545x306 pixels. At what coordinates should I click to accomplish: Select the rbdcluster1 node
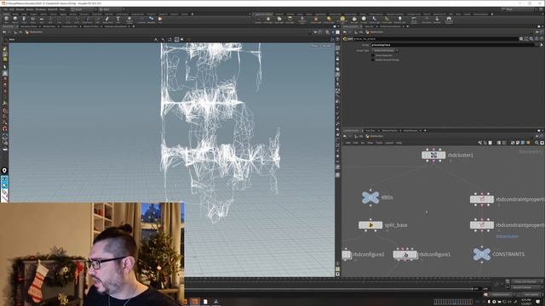(x=433, y=155)
